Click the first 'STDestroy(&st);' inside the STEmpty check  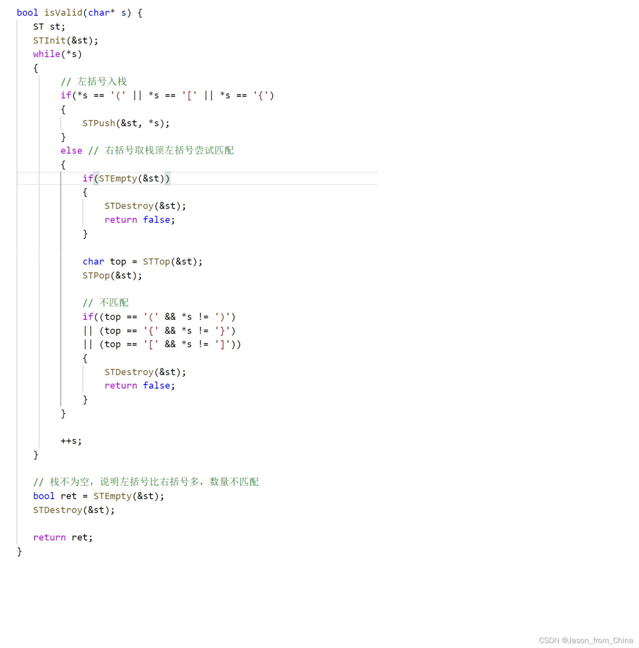145,206
